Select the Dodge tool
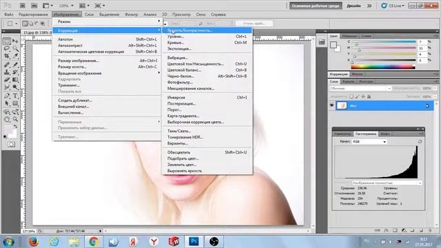 (x=15, y=87)
